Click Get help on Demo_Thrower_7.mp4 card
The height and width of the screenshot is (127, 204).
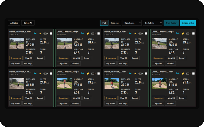point(75,63)
